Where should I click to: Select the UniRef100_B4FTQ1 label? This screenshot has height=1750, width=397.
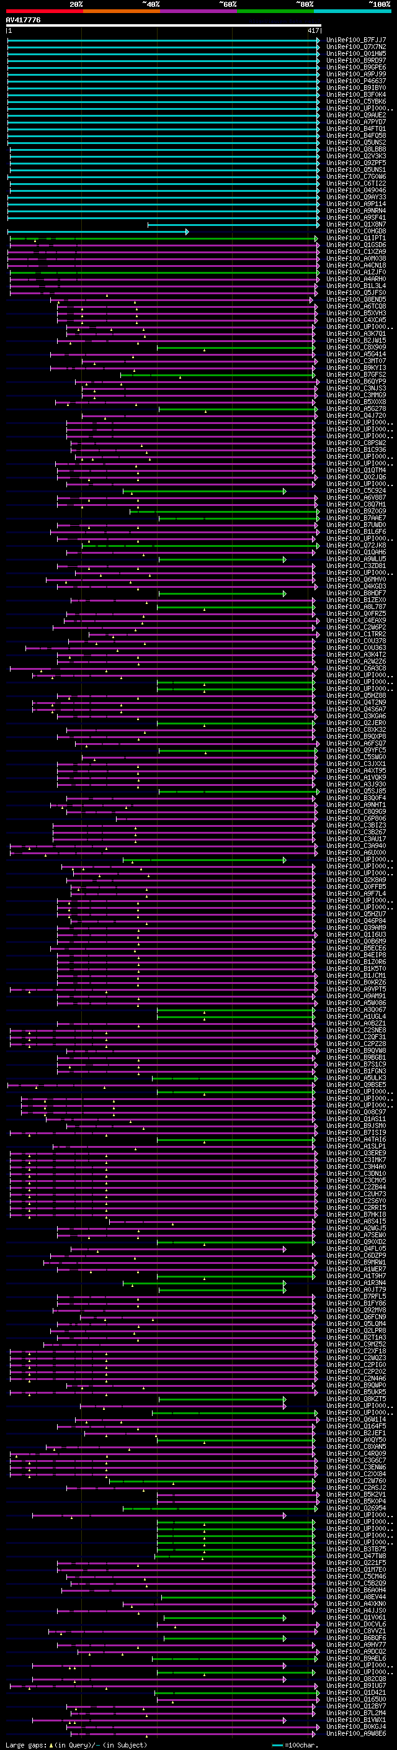point(355,129)
